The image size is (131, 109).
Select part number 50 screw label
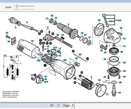click(x=7, y=33)
